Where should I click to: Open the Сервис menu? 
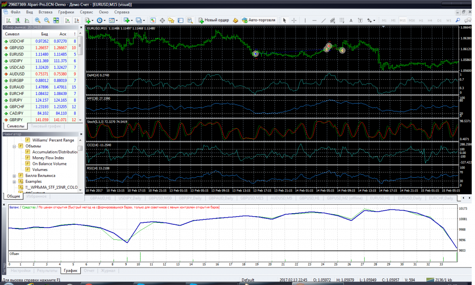coord(86,12)
